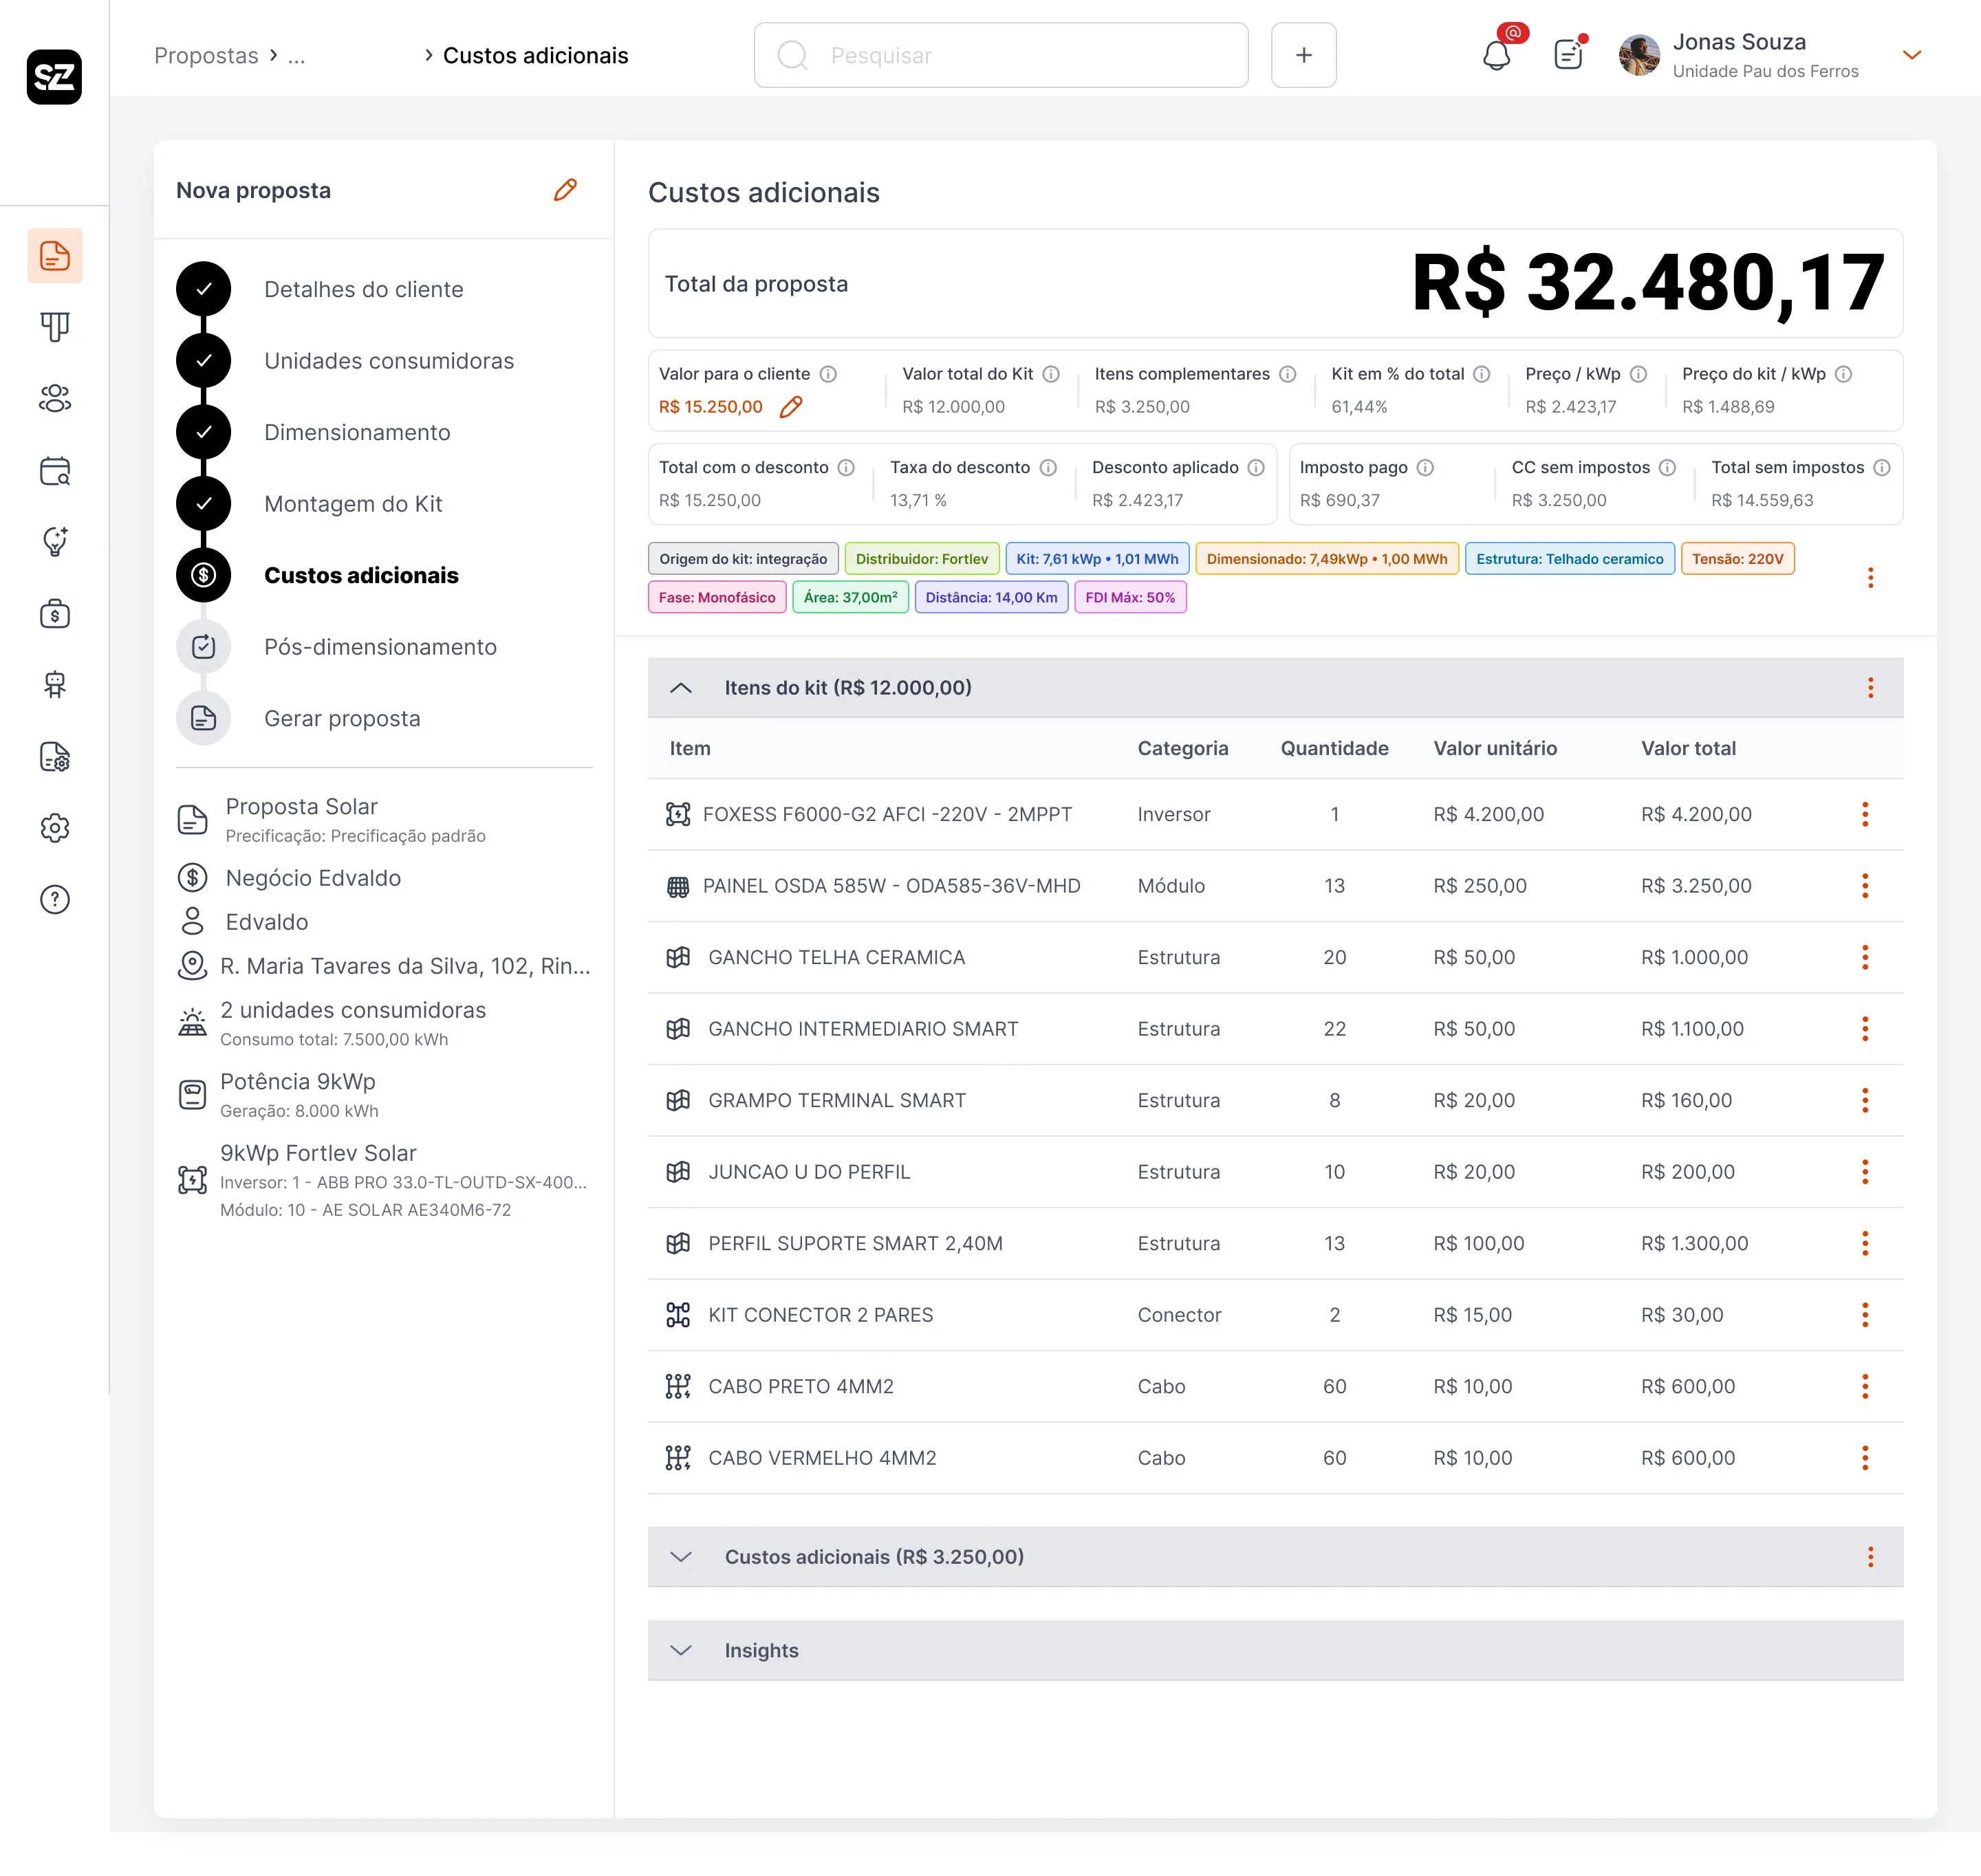Click the Kit: 7,61 kWp tag
1981x1876 pixels.
click(x=1097, y=558)
